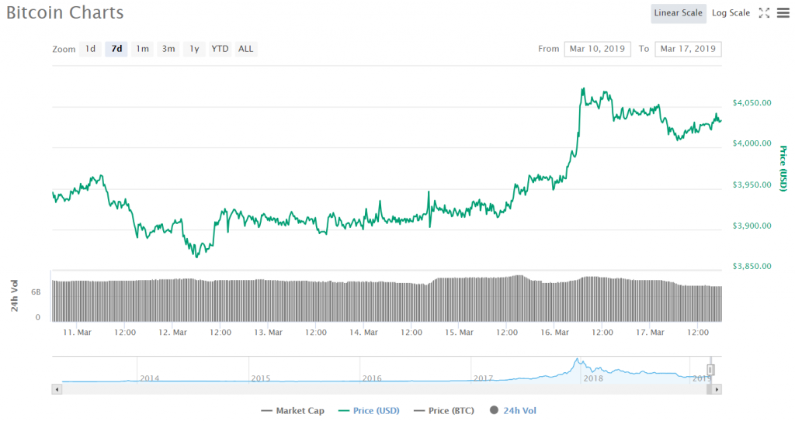Set zoom range to 1d

pyautogui.click(x=90, y=49)
